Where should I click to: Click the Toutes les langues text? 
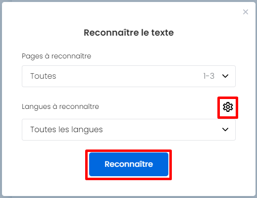coord(66,130)
